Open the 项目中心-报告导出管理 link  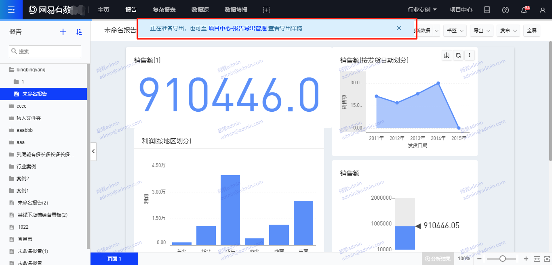(237, 28)
